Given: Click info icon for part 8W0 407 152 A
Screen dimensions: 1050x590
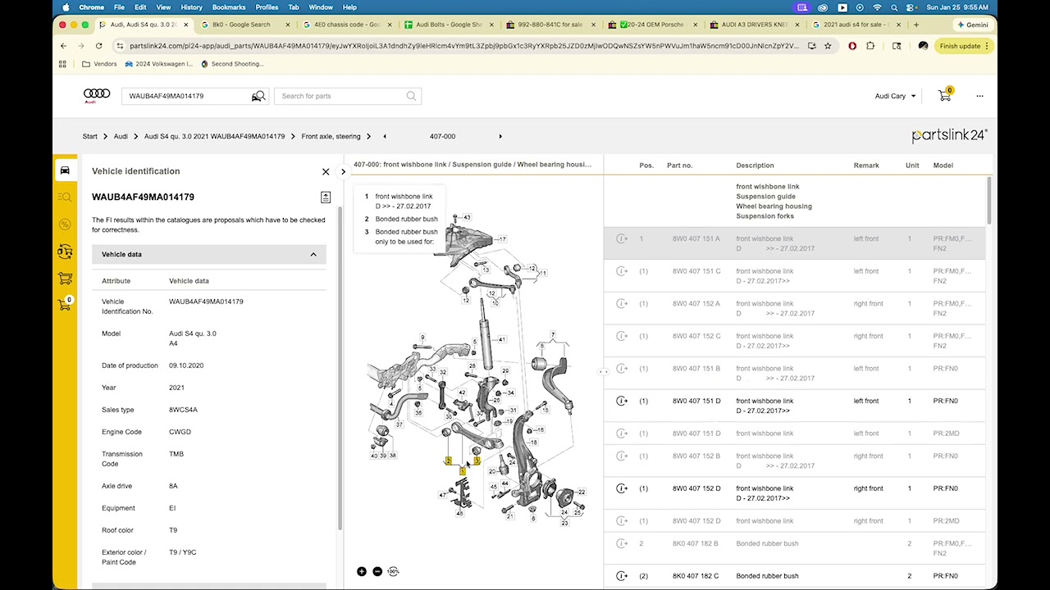Looking at the screenshot, I should (622, 303).
